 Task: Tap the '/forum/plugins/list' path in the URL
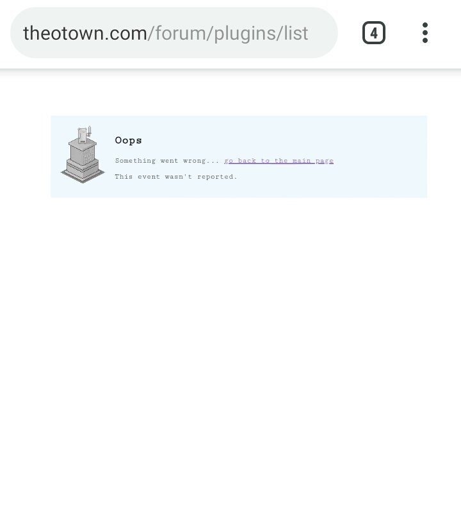click(x=228, y=33)
